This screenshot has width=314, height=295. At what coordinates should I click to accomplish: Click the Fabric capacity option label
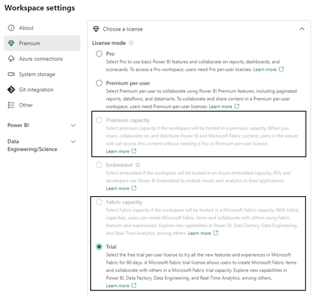coord(124,202)
